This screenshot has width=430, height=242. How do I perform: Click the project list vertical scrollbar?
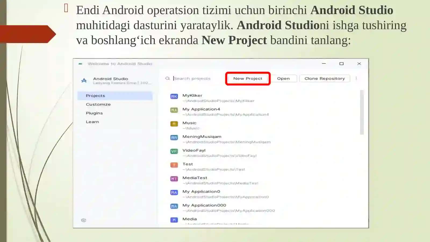[x=362, y=112]
